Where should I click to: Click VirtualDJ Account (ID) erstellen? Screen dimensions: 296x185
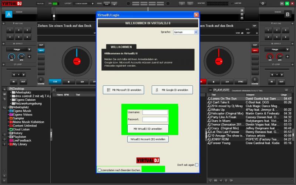pyautogui.click(x=148, y=139)
